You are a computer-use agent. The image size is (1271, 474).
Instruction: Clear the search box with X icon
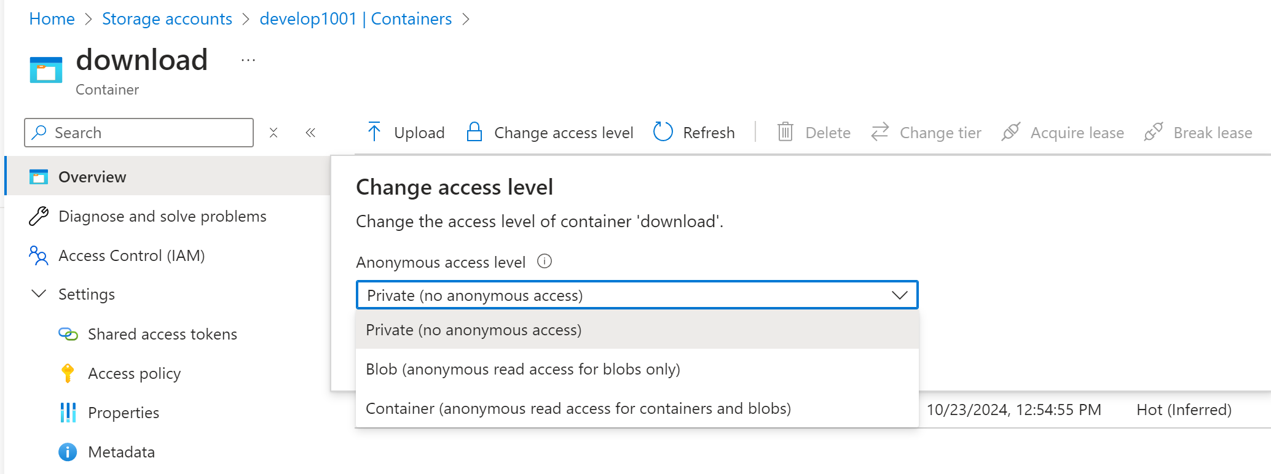(273, 133)
